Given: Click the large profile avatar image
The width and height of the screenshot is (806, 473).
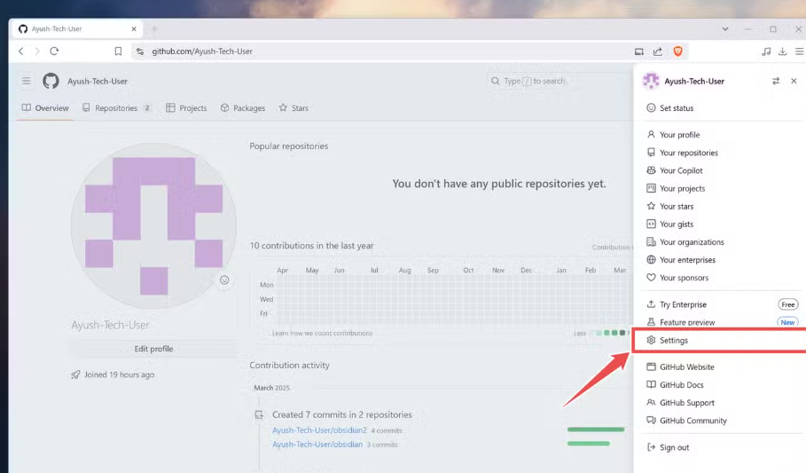Looking at the screenshot, I should pos(153,226).
